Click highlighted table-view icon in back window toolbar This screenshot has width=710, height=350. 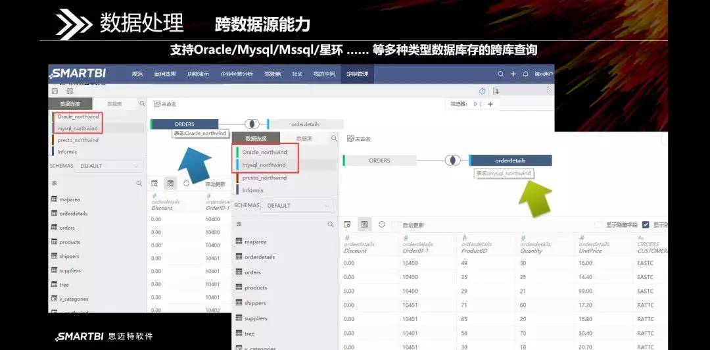170,184
